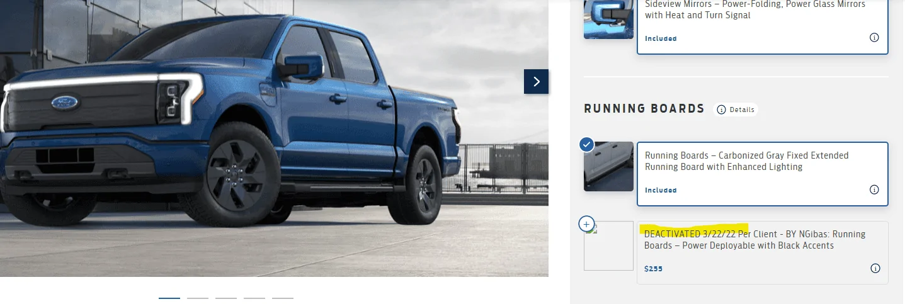Select the Carbonized Gray Fixed Extended Running Board card
This screenshot has height=304, width=905.
(x=763, y=174)
